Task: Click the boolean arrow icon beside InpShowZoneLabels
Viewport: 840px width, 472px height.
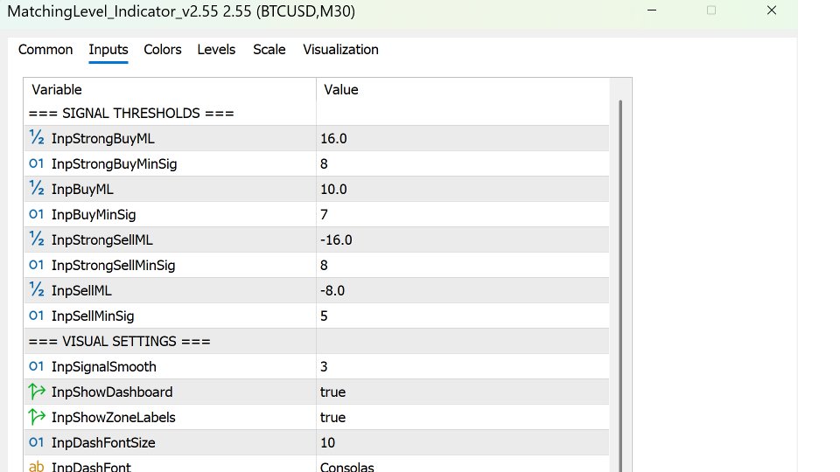Action: pyautogui.click(x=37, y=416)
